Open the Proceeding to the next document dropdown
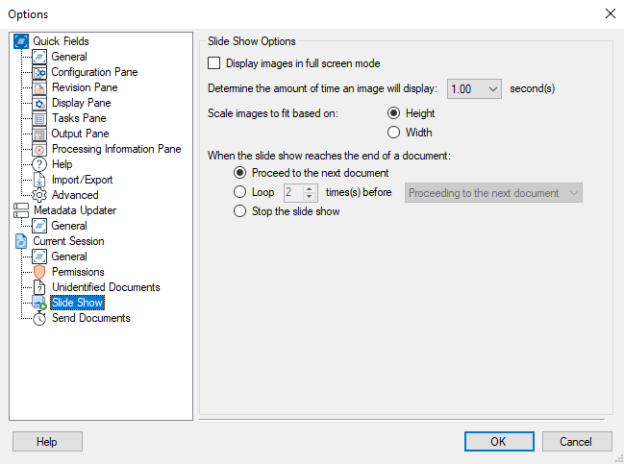This screenshot has width=624, height=464. (x=493, y=193)
